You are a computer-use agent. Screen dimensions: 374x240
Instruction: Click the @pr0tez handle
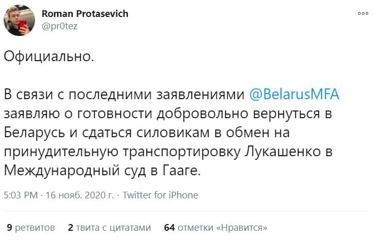pos(60,26)
